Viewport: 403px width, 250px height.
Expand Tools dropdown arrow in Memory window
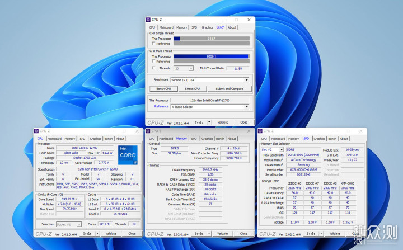pos(209,234)
